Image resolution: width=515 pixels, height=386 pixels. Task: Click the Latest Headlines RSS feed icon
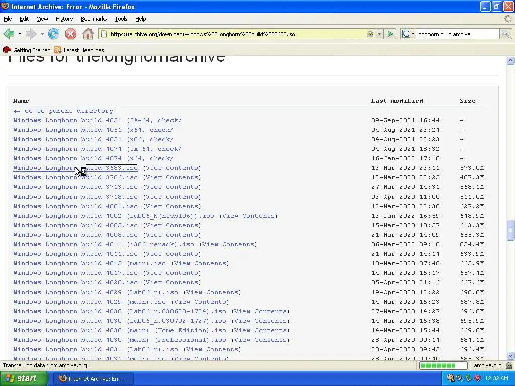tap(57, 50)
